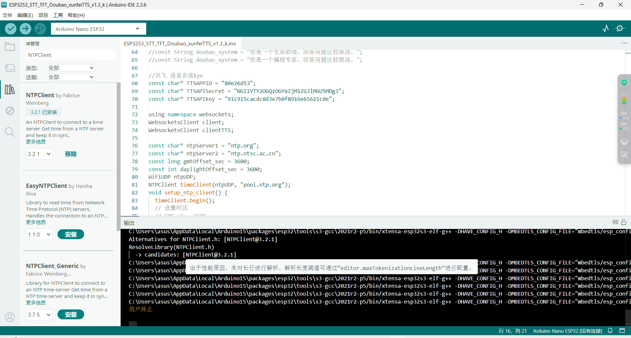Click the line 81 NTPClient timeClient code
Image resolution: width=631 pixels, height=338 pixels.
point(220,185)
